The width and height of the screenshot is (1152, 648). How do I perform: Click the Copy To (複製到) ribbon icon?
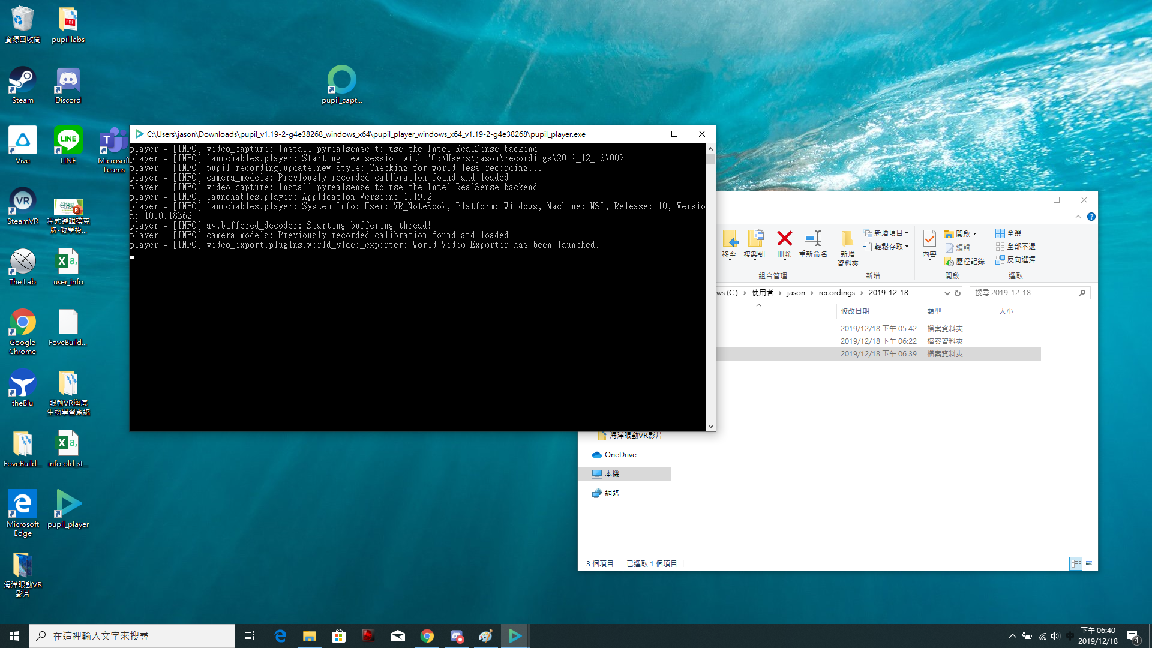click(x=754, y=244)
